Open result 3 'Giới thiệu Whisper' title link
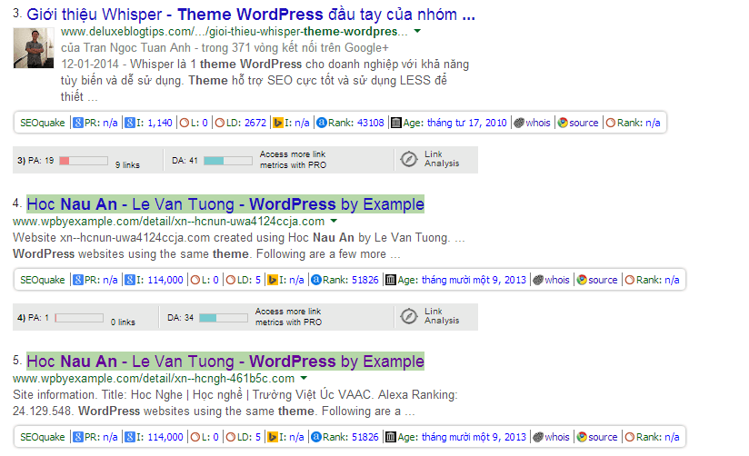Screen dimensions: 749x456 251,15
